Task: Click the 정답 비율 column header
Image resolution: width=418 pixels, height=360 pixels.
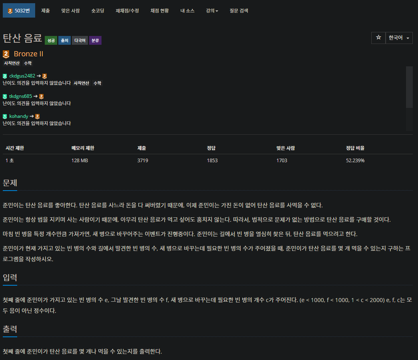Action: 355,148
